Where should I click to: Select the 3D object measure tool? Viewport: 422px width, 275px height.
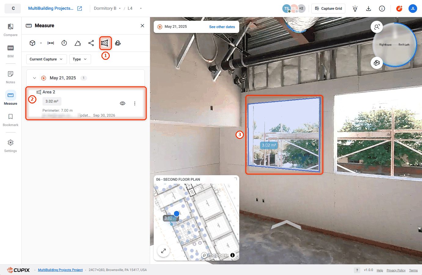click(118, 43)
